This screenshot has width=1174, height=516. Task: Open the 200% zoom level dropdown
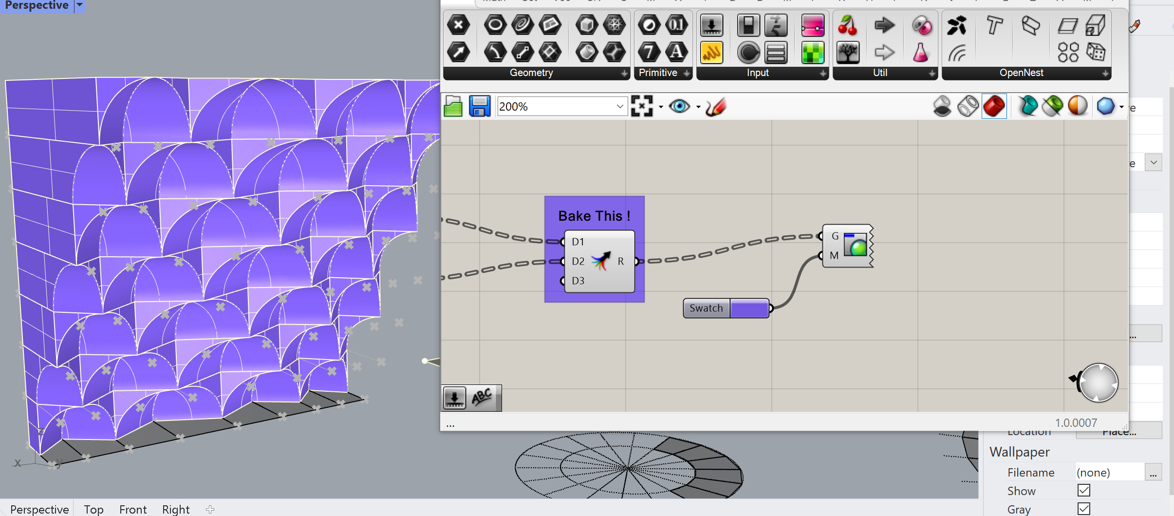(620, 106)
